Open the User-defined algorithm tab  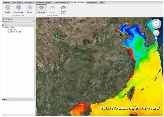pyautogui.click(x=44, y=3)
